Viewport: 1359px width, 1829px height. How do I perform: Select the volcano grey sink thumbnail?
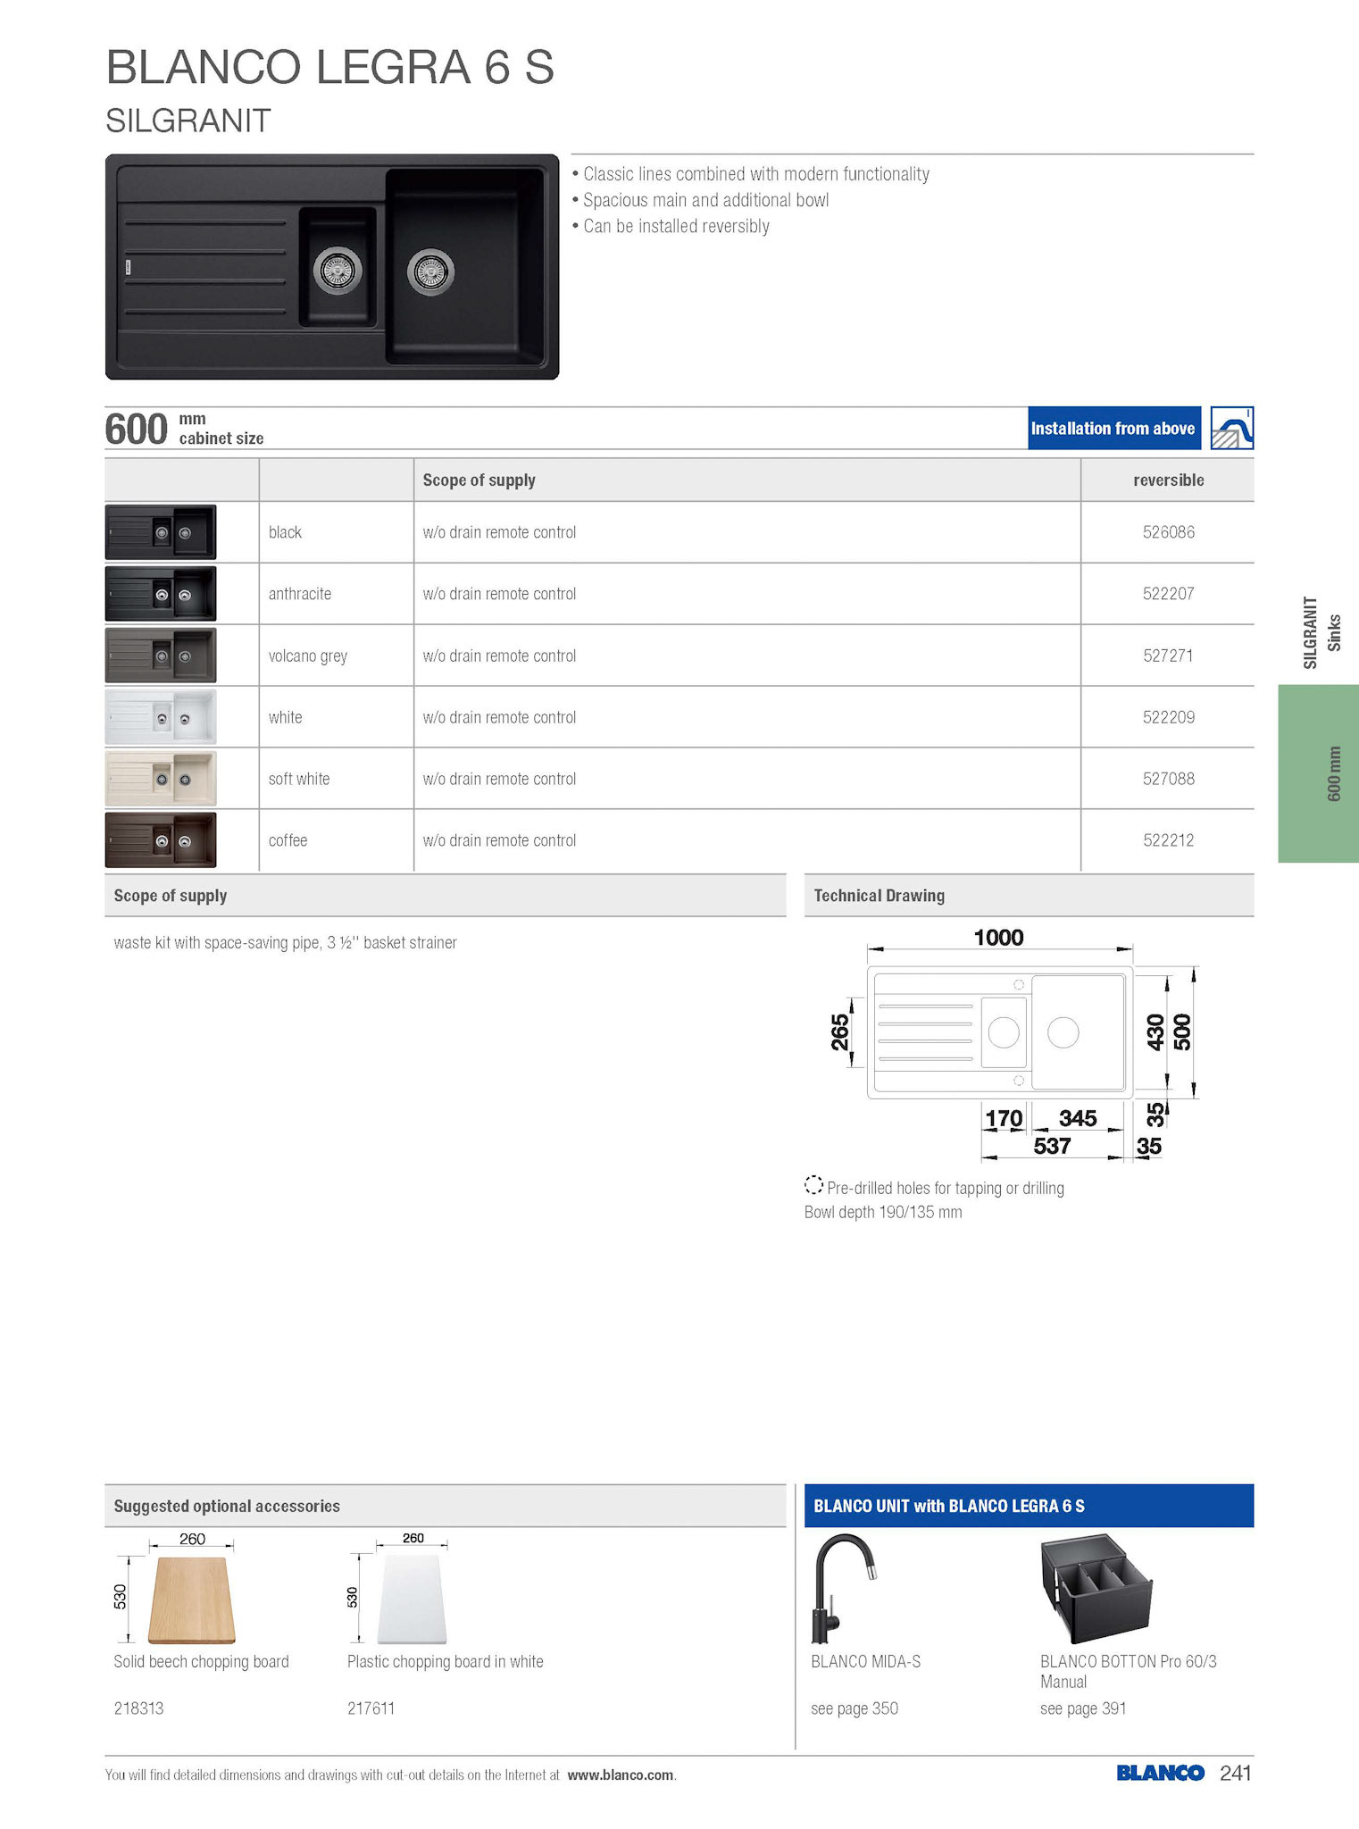[161, 656]
